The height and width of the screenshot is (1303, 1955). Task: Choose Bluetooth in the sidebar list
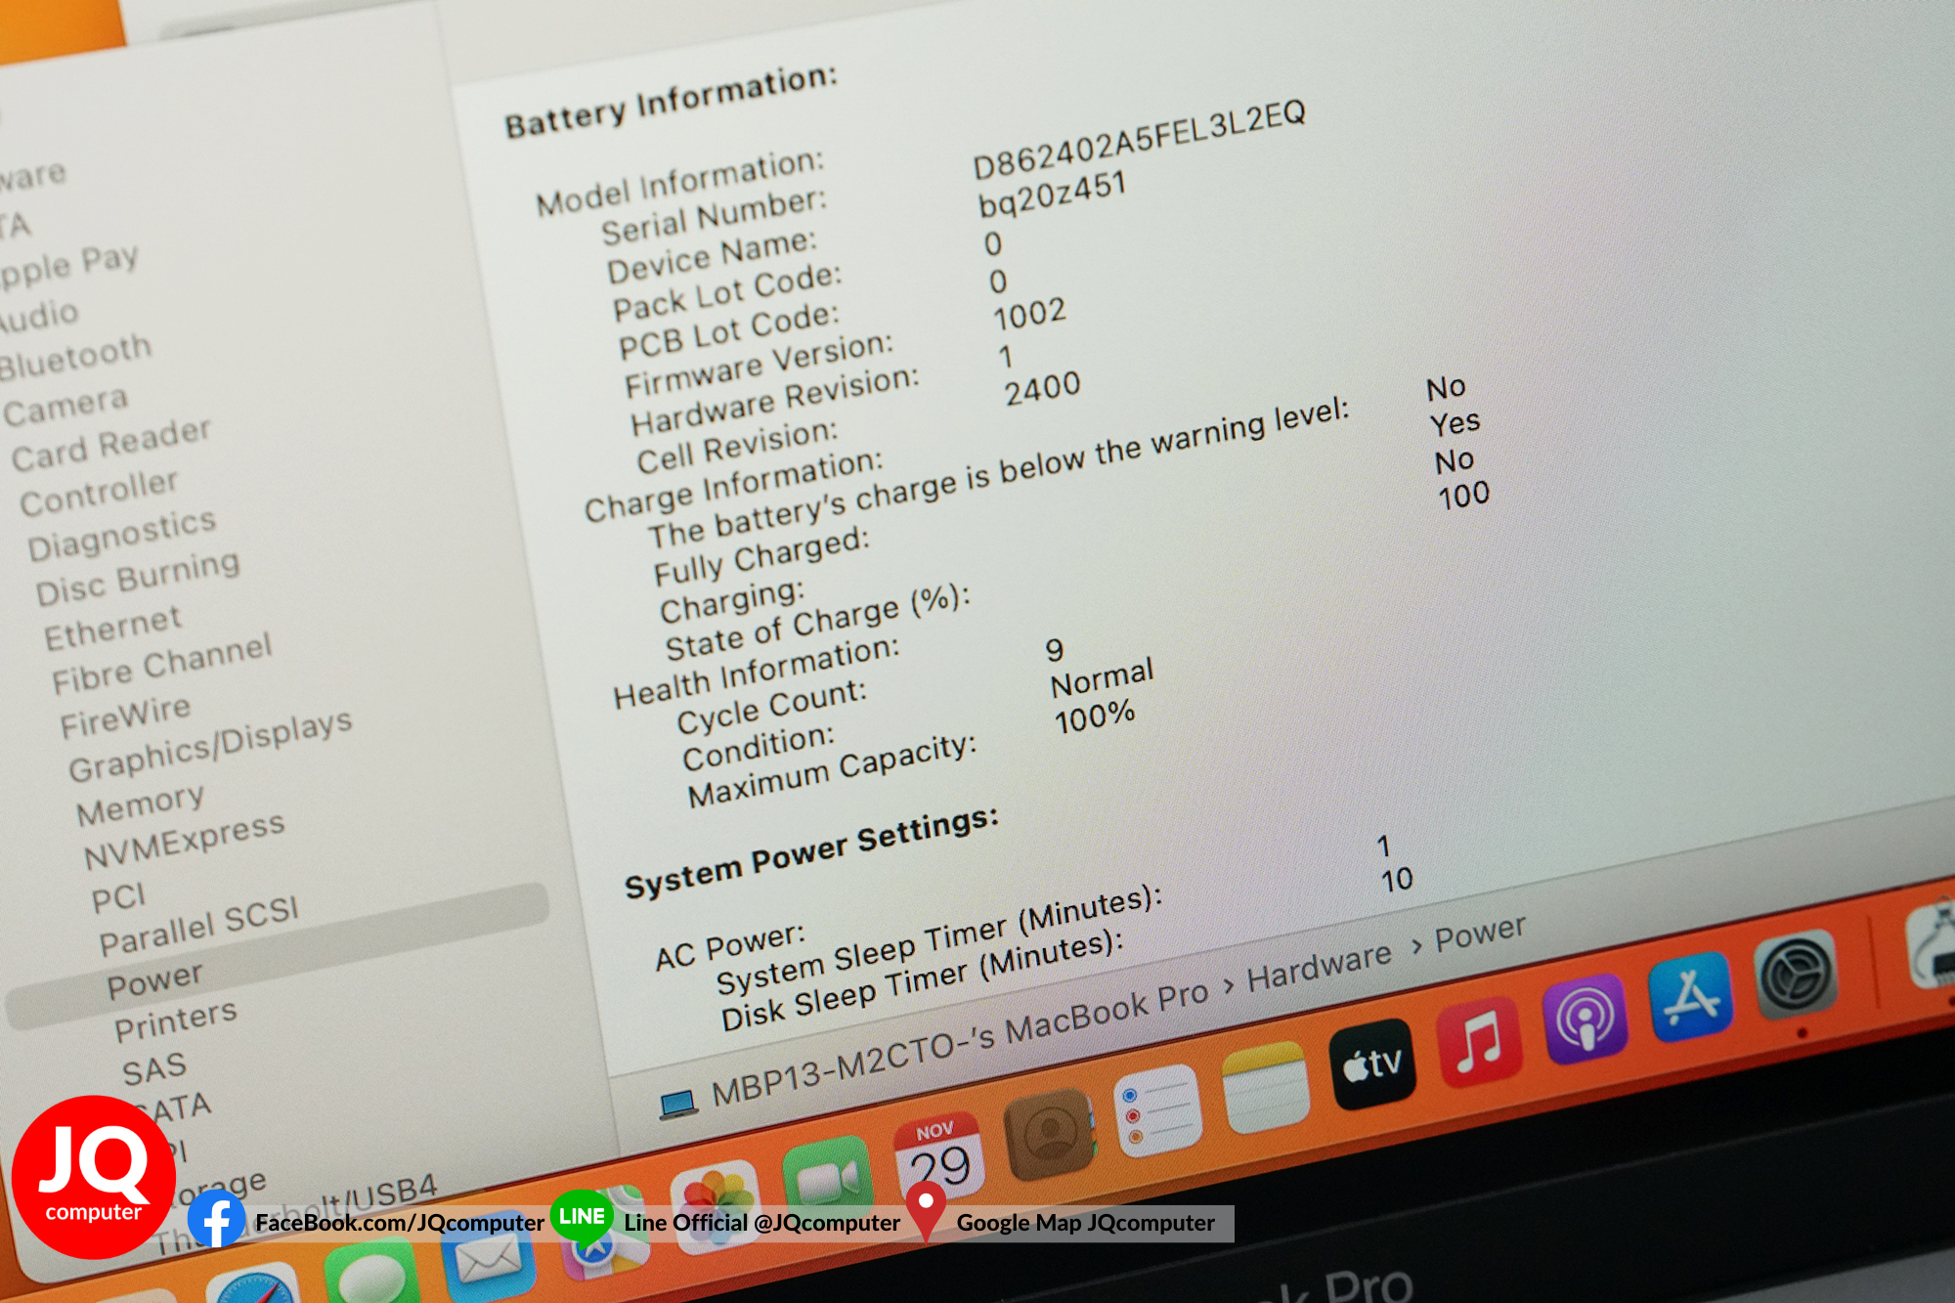click(x=75, y=356)
